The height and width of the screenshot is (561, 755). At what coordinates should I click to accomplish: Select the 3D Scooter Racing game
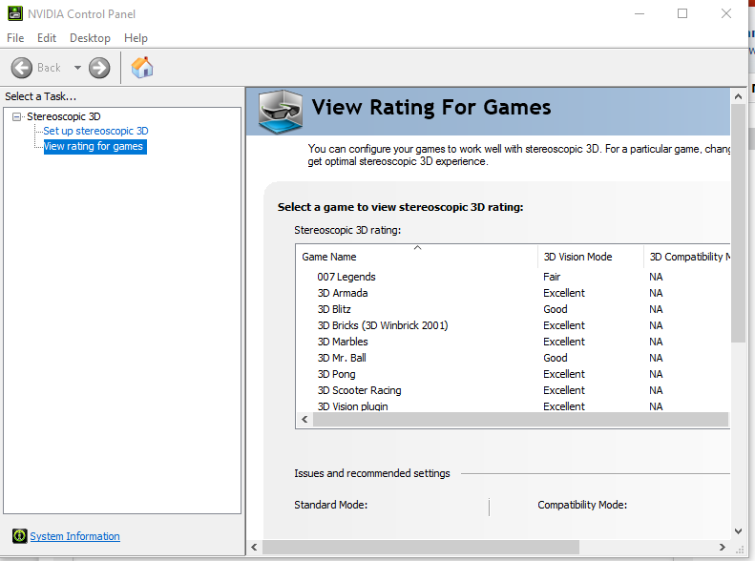point(359,390)
